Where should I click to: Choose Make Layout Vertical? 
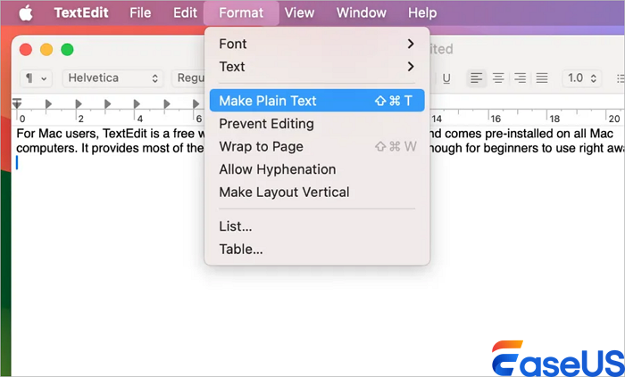(317, 193)
